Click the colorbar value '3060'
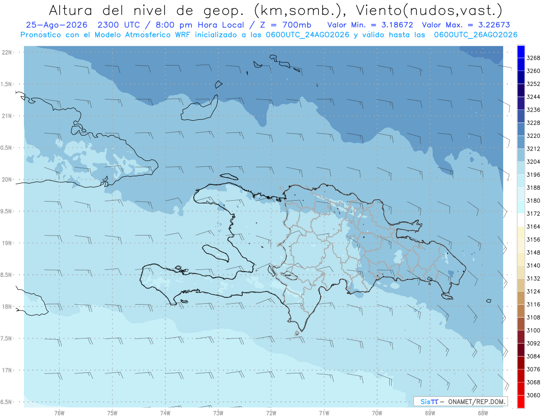The width and height of the screenshot is (542, 419). point(533,395)
